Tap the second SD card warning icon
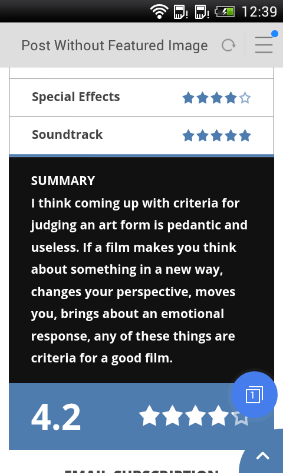 tap(202, 12)
